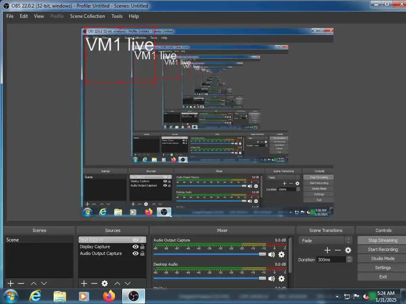Screen dimensions: 406x304
Task: Open the Scene Collection menu
Action: [88, 16]
